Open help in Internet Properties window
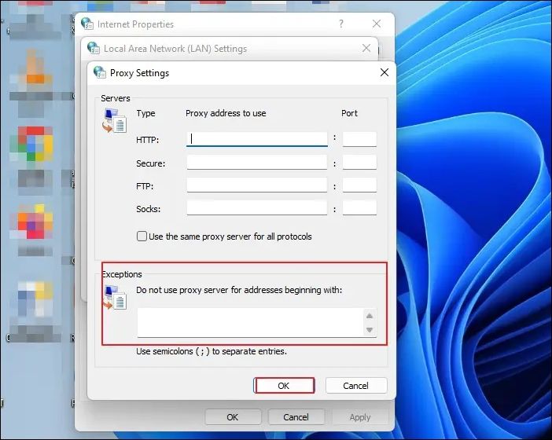This screenshot has height=440, width=552. point(340,24)
